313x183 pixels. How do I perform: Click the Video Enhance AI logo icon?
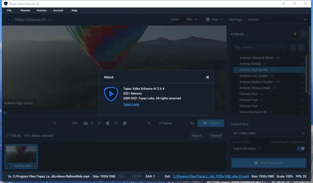pyautogui.click(x=9, y=20)
